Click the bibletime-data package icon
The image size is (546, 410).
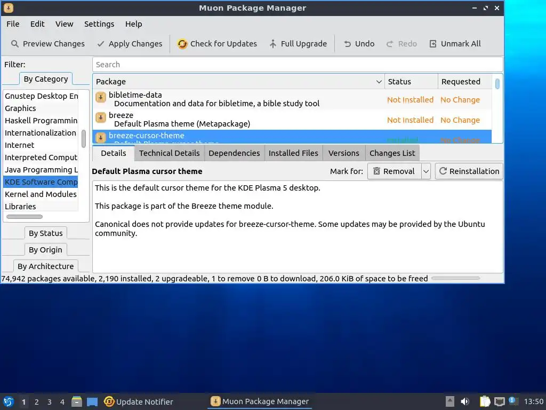click(x=101, y=97)
